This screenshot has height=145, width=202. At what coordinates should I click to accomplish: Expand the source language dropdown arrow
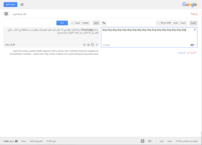coord(158,23)
